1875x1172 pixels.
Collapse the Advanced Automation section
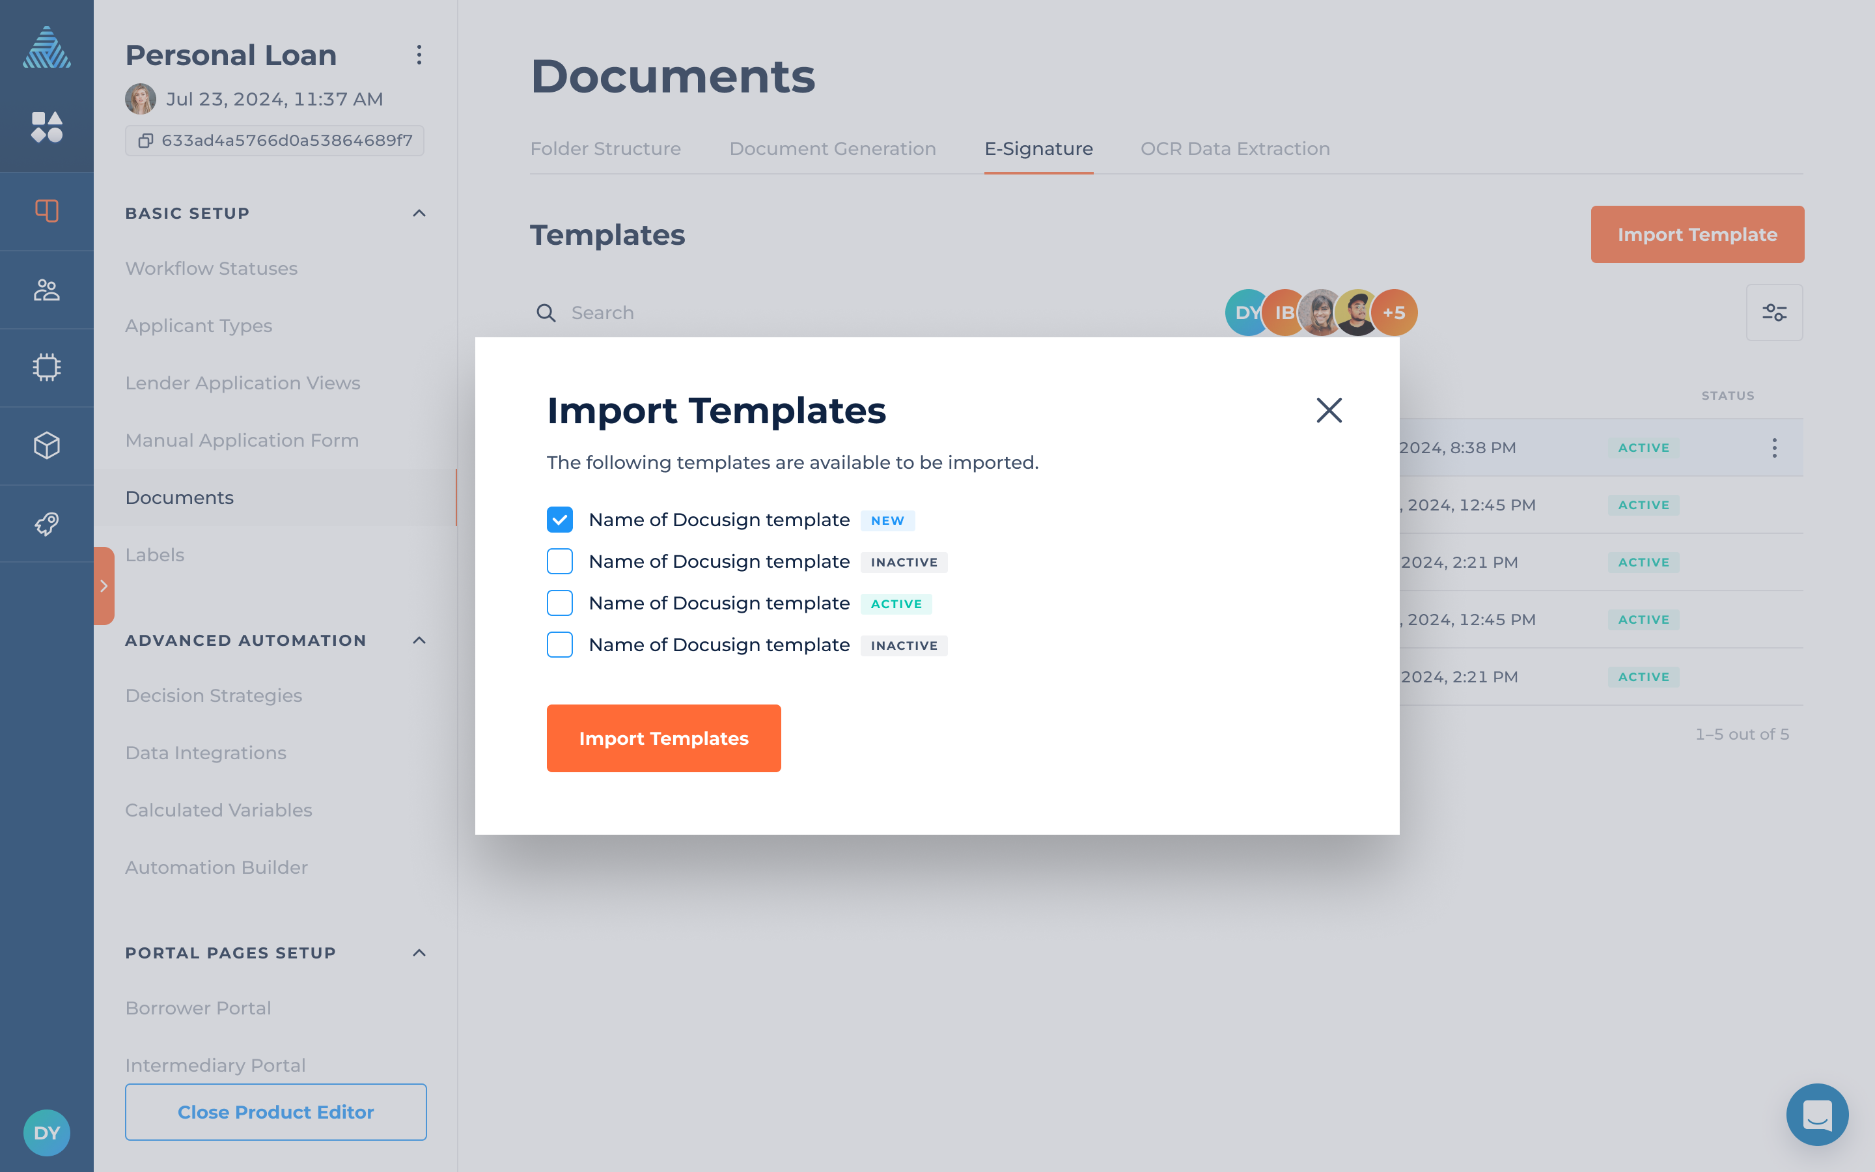pyautogui.click(x=419, y=640)
